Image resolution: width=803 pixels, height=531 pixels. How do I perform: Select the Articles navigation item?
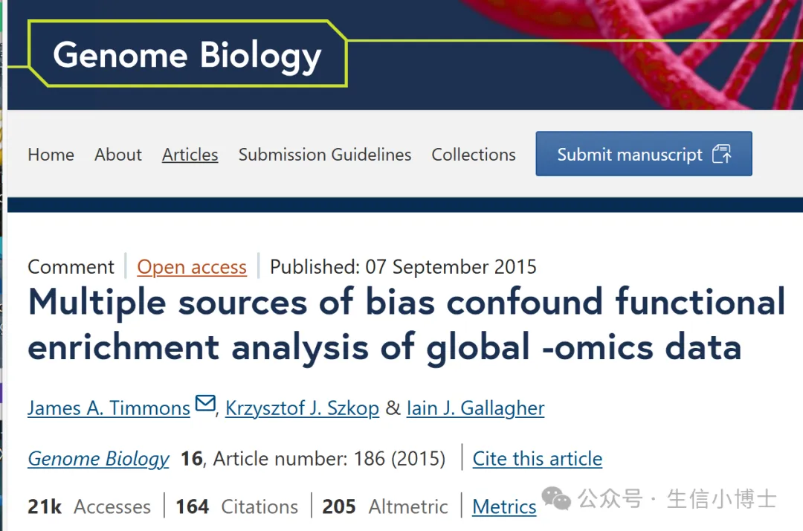click(x=190, y=155)
